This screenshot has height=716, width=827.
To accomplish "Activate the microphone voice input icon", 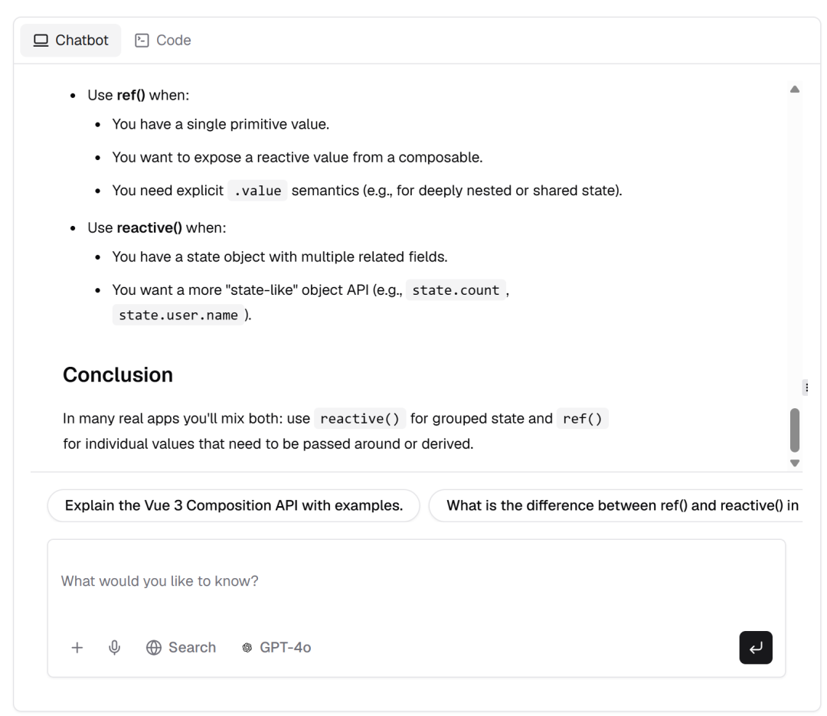I will point(114,647).
